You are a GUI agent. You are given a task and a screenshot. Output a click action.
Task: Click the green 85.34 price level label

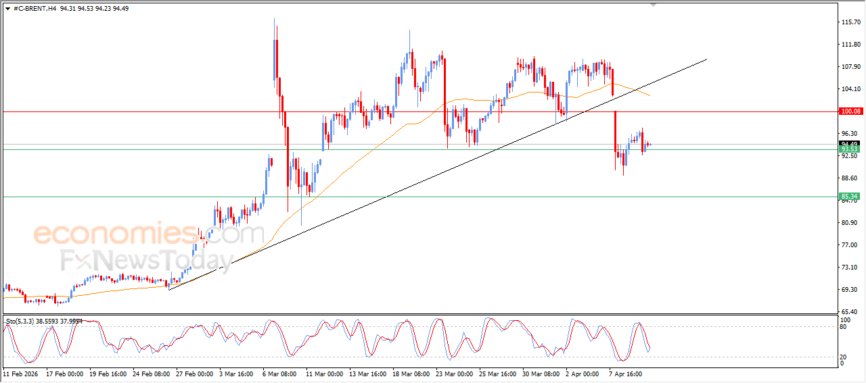pos(850,197)
